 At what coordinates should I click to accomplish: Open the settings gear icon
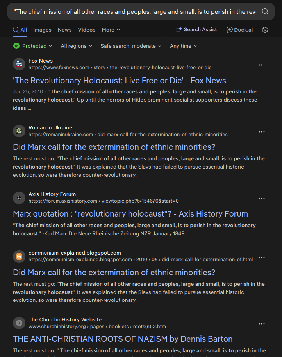(x=265, y=30)
